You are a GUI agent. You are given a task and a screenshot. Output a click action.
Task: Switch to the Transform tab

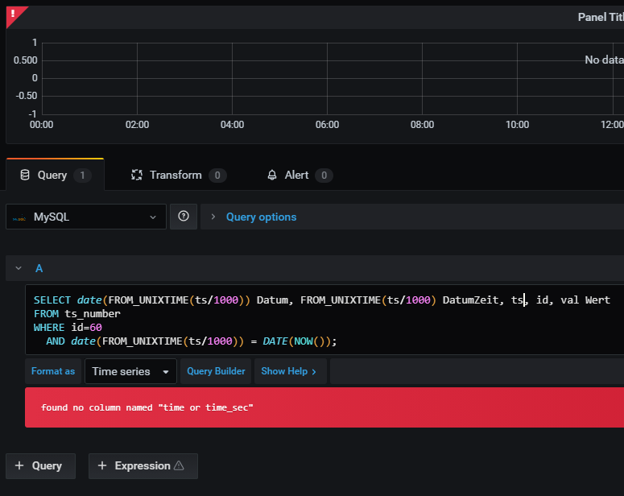tap(176, 175)
